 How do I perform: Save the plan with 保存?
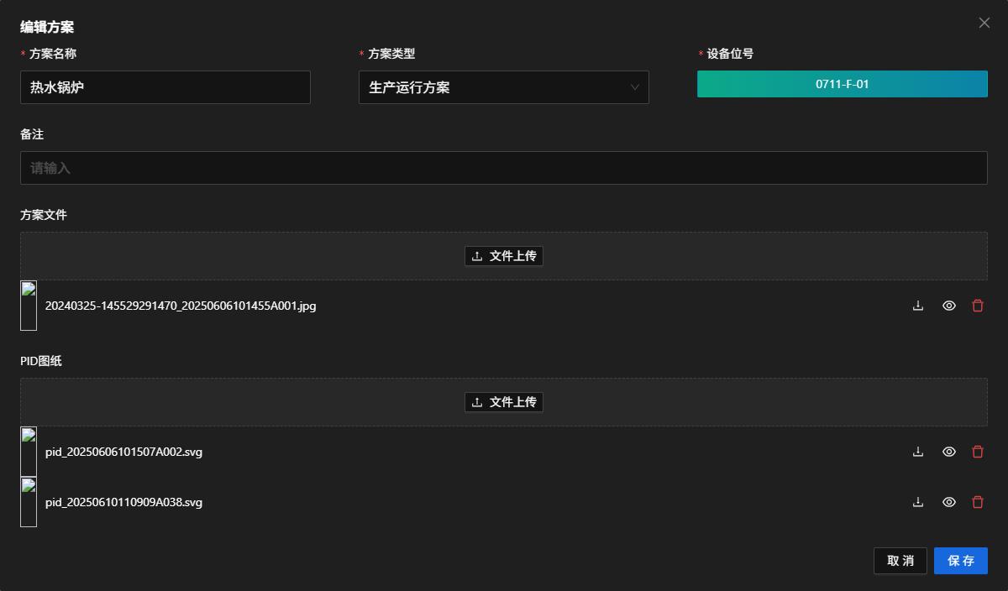(961, 561)
